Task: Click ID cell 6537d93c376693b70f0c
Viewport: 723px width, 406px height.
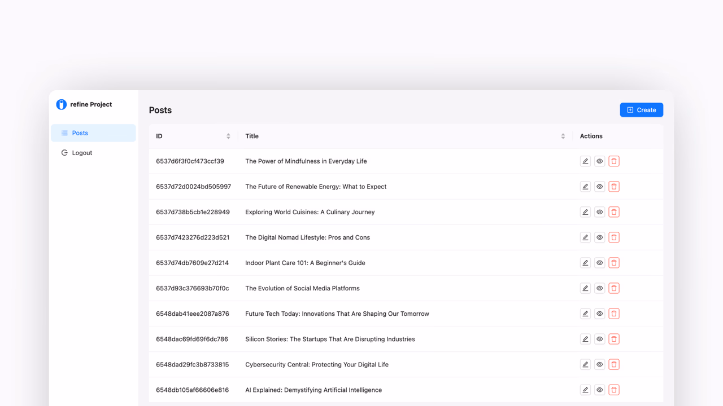Action: [x=193, y=288]
